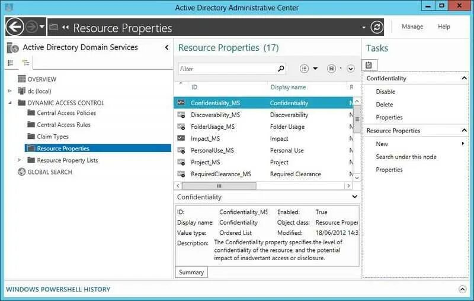This screenshot has height=301, width=474.
Task: Select Discoverability_MS row
Action: tap(263, 115)
